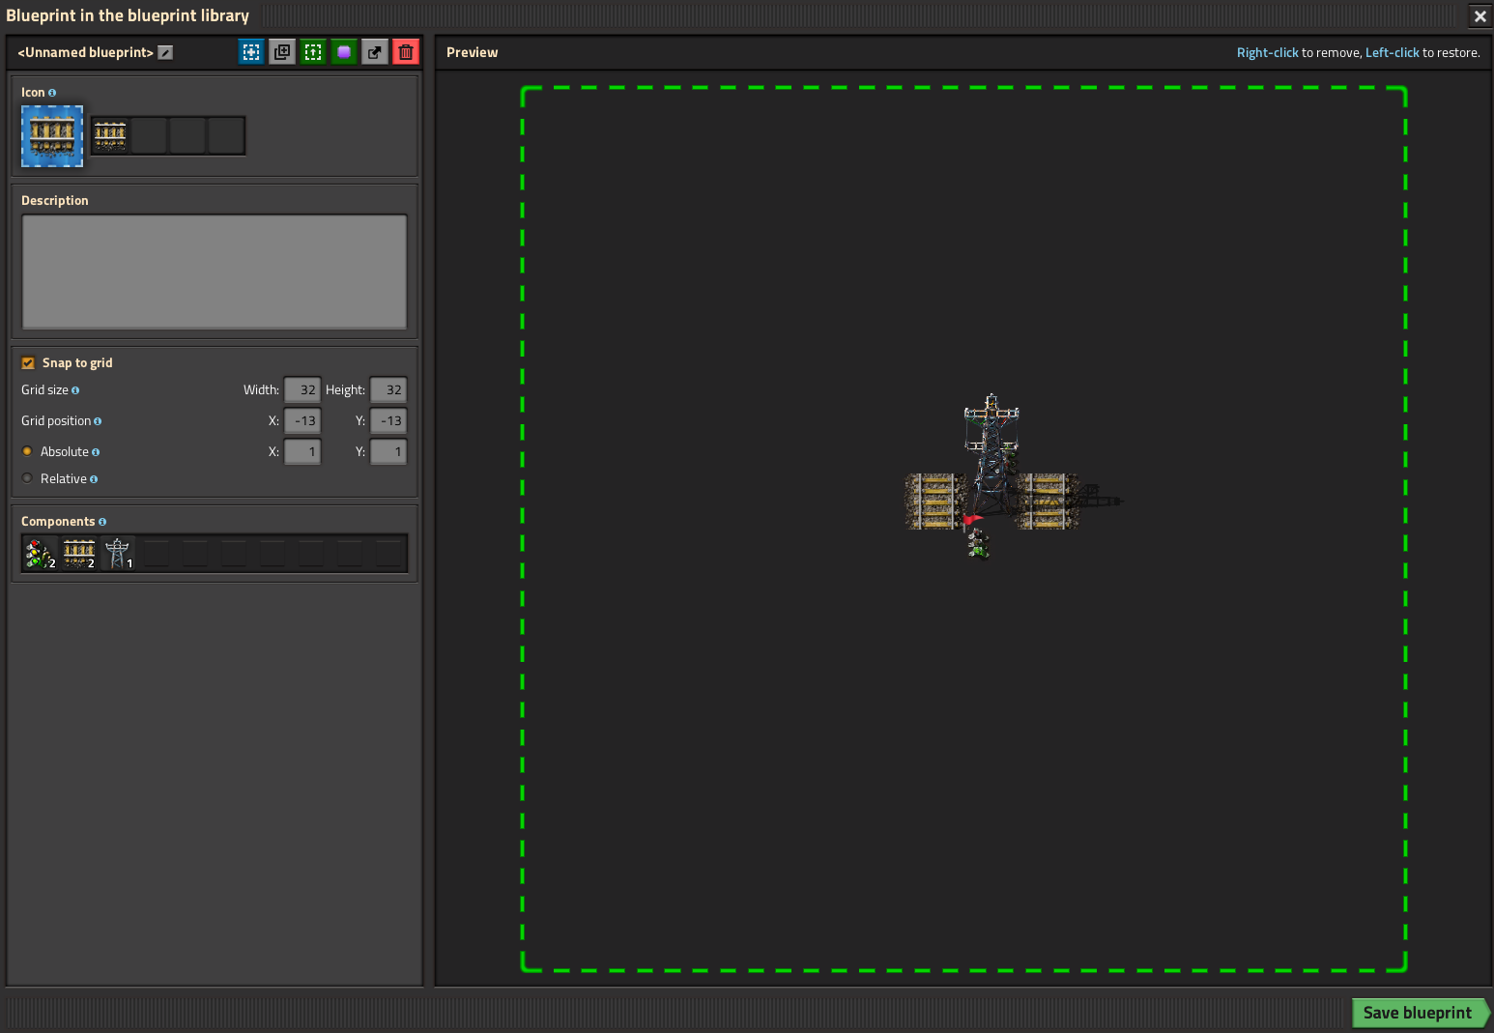Click the export to string arrow icon
The image size is (1494, 1033).
point(375,52)
